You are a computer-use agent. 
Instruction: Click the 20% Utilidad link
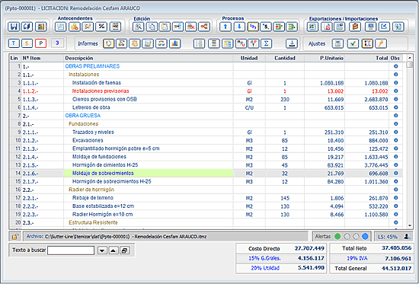[x=265, y=268]
